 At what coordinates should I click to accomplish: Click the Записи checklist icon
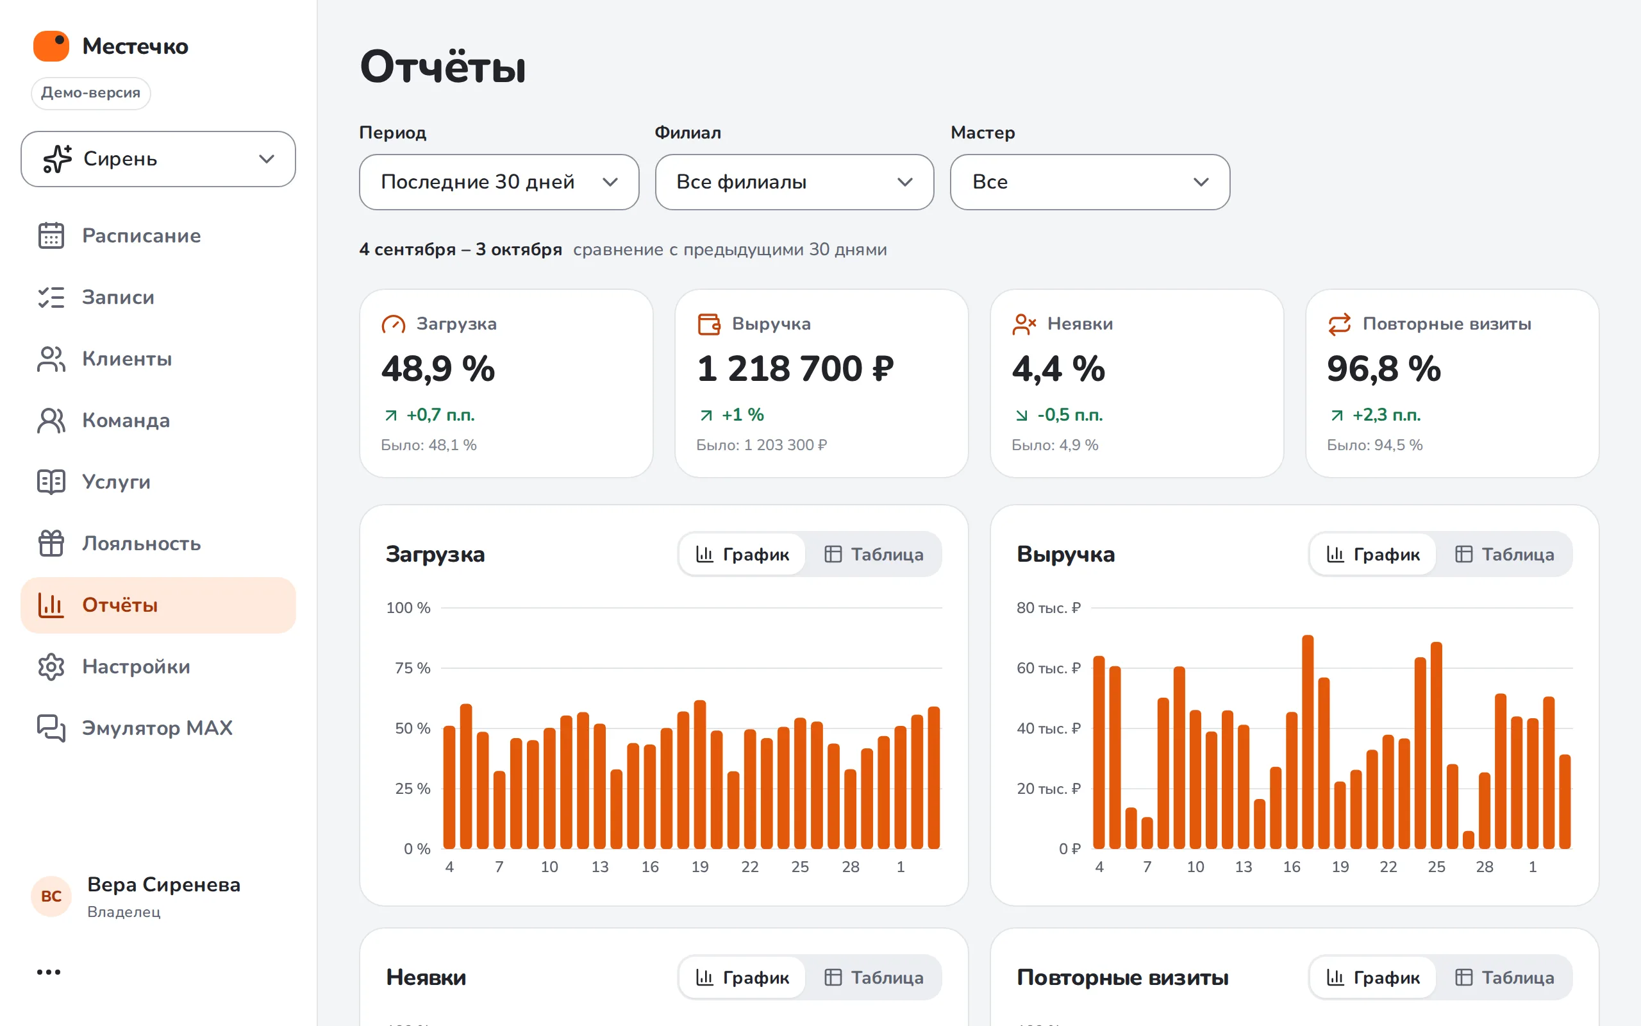(51, 297)
